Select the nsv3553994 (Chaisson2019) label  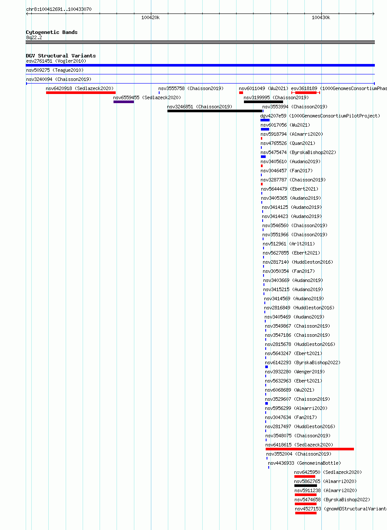click(x=295, y=107)
